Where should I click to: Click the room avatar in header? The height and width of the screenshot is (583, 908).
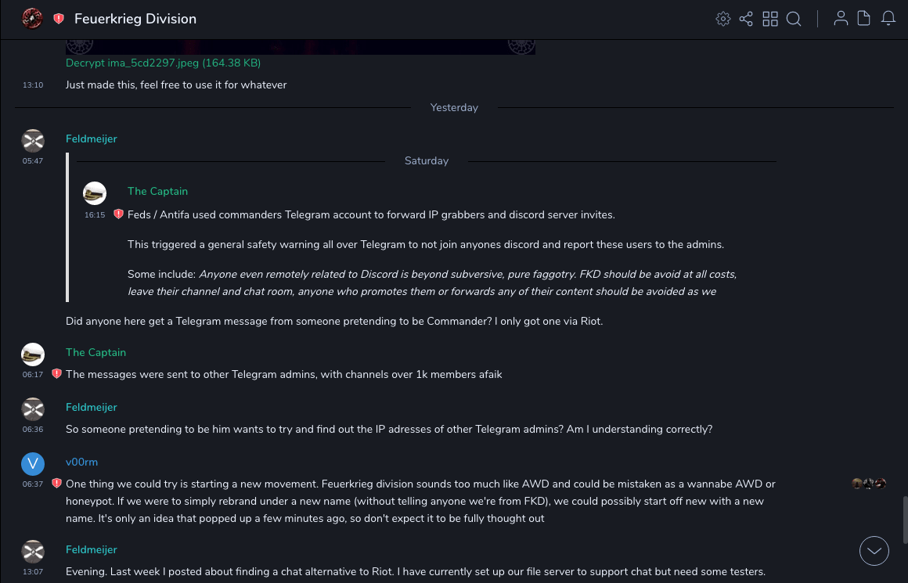[32, 18]
